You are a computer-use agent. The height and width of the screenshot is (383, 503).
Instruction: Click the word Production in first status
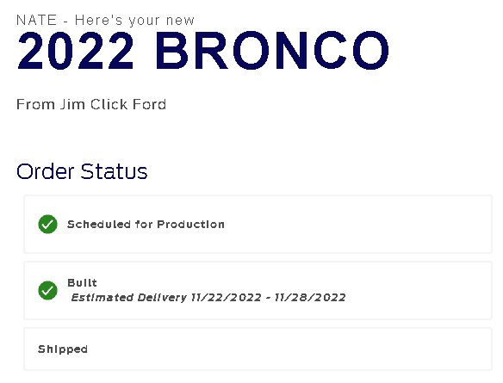191,225
